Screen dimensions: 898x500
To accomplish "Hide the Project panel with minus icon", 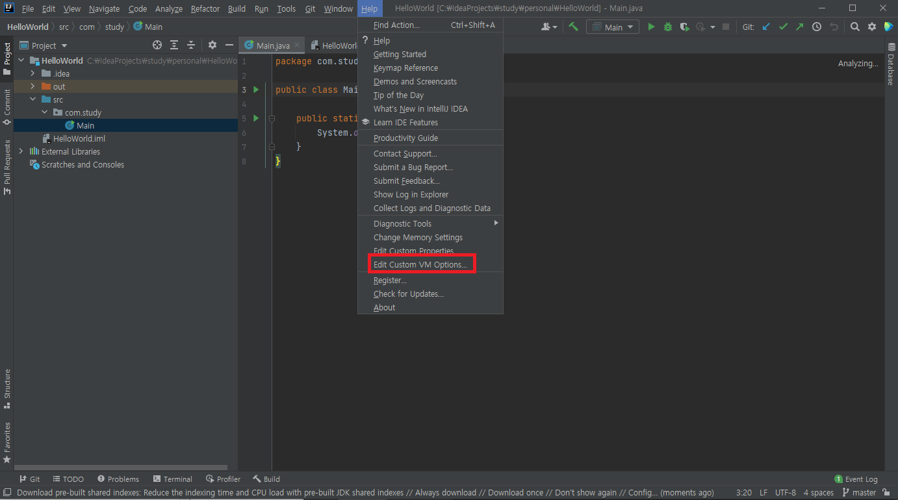I will click(229, 45).
